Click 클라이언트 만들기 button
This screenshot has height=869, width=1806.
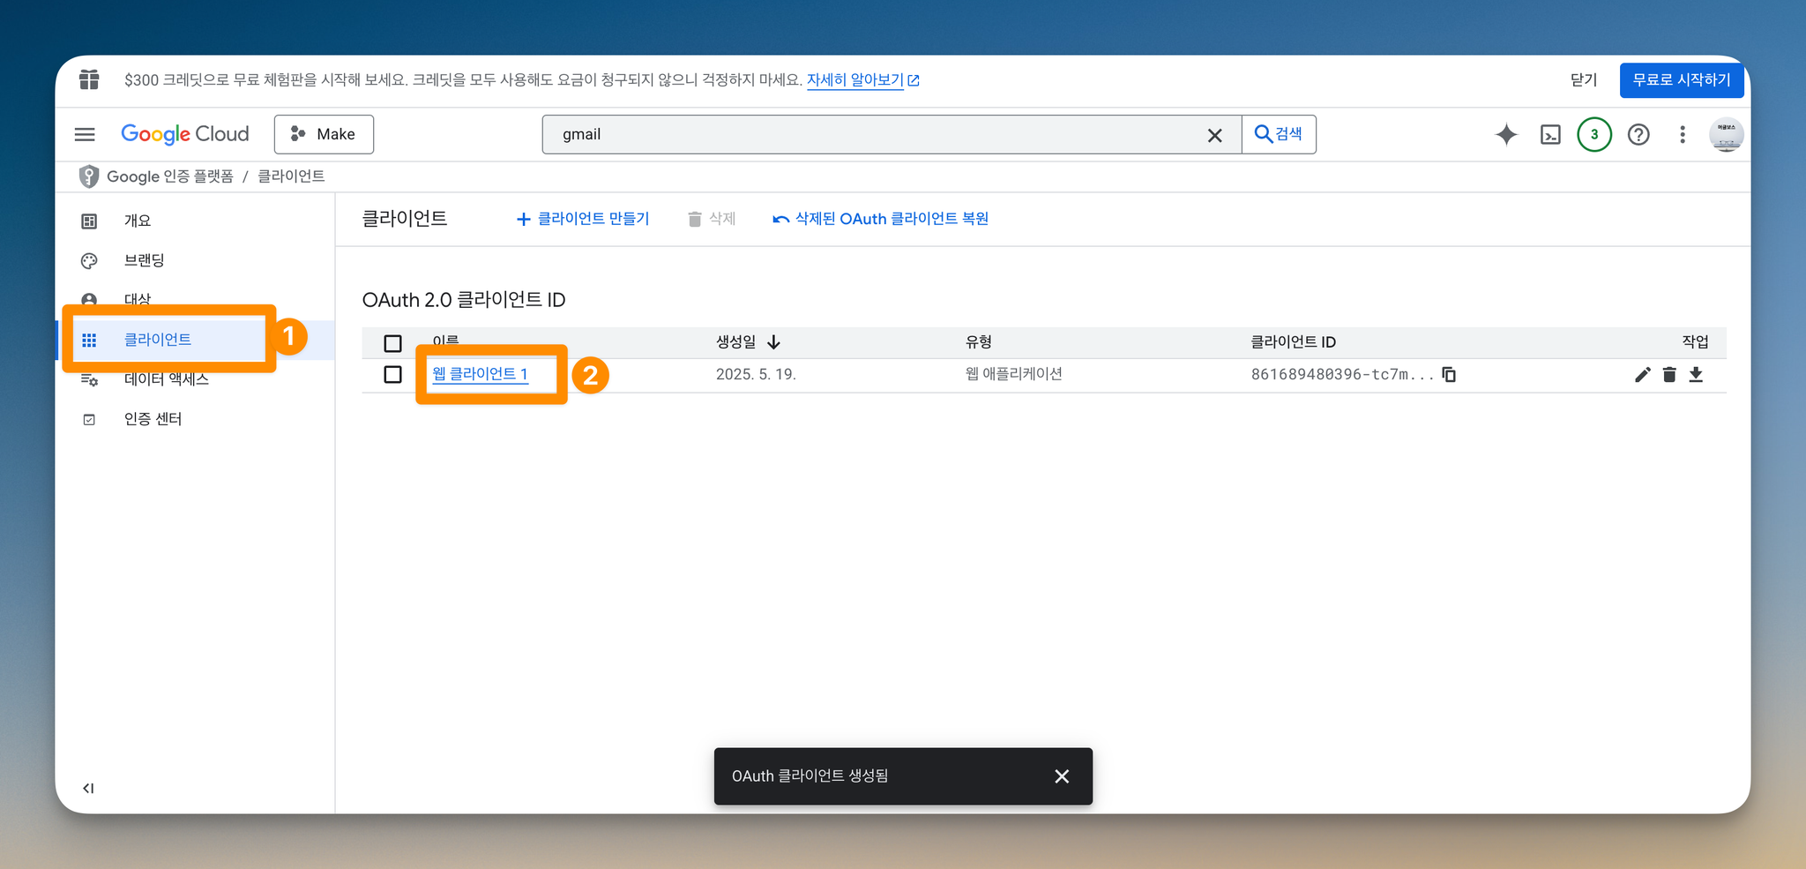583,219
